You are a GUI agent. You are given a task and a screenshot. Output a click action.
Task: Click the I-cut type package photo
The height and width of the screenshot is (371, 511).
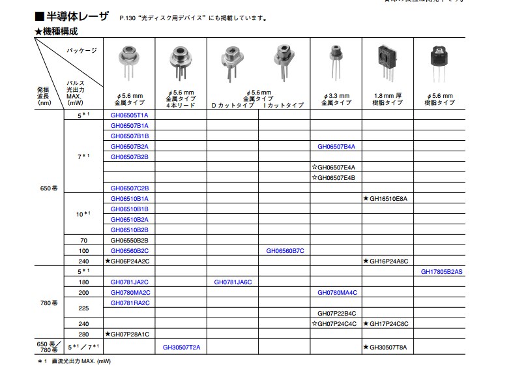click(284, 63)
